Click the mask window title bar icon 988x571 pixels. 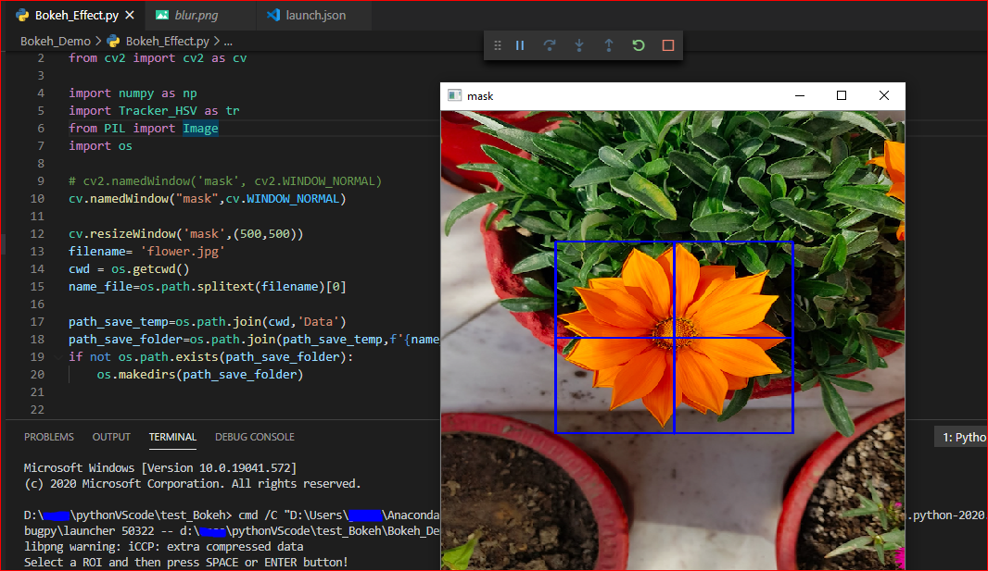click(x=454, y=95)
